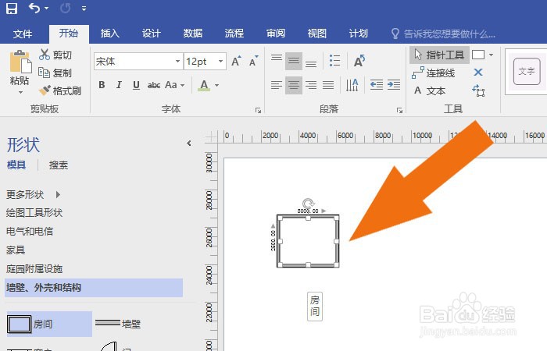Toggle italic formatting
This screenshot has width=547, height=351.
[119, 85]
